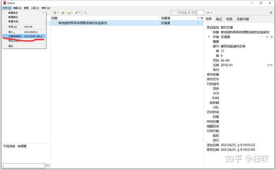Screen dimensions: 276x170
Task: Click the 不同深度 tag
Action: coord(9,146)
